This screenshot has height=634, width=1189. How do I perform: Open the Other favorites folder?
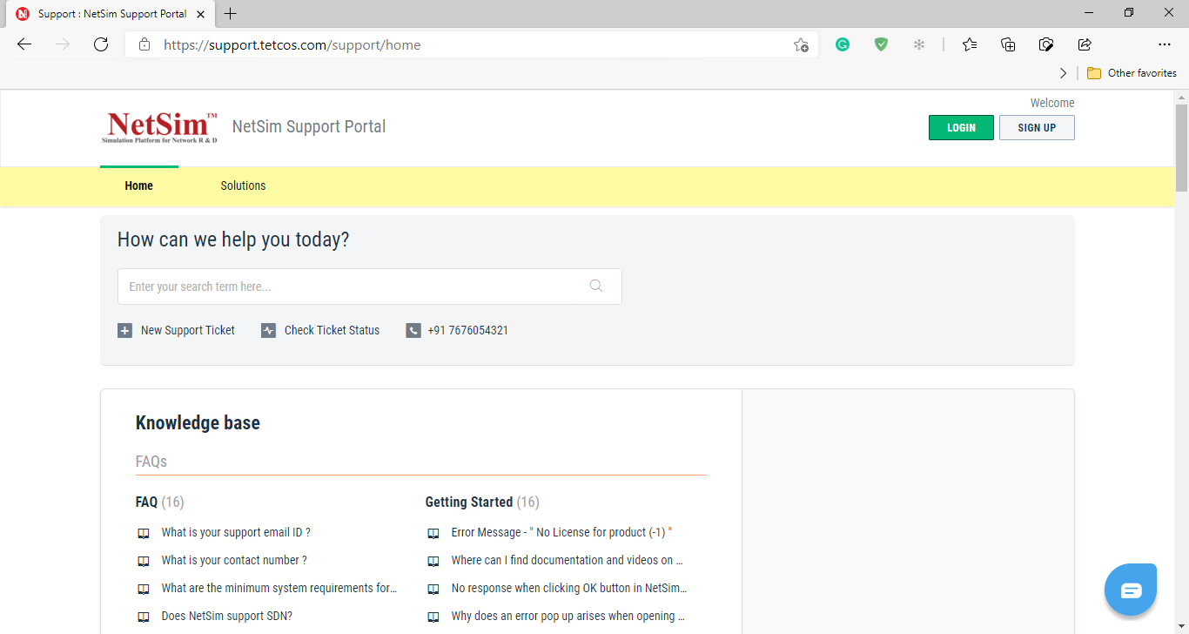[1132, 73]
